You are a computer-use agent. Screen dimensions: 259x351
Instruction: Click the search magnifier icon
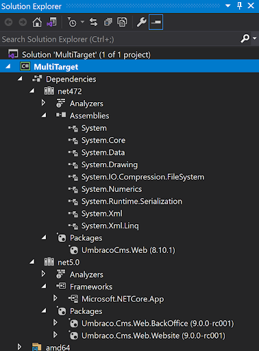click(x=245, y=38)
